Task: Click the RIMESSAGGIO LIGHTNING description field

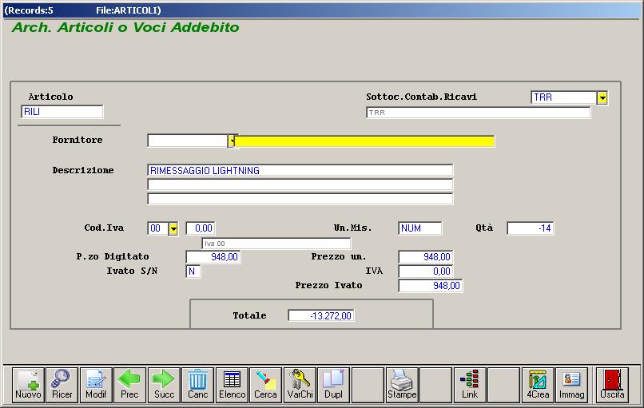Action: (x=300, y=170)
